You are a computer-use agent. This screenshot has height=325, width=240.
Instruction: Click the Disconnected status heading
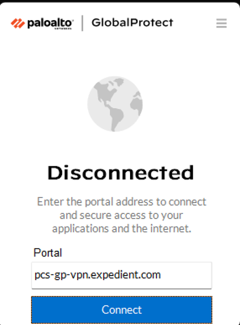120,173
